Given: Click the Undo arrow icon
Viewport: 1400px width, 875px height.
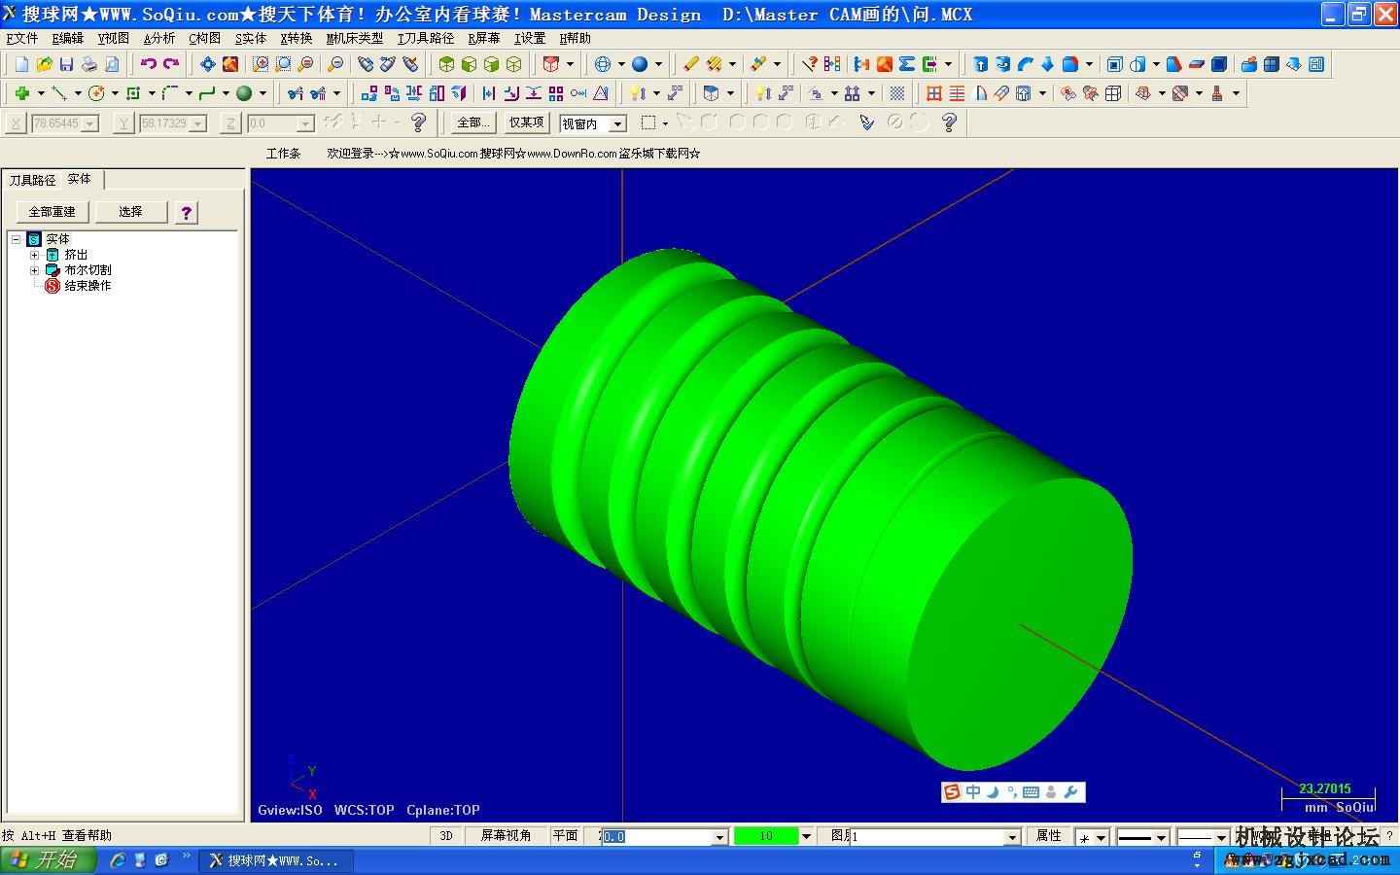Looking at the screenshot, I should point(148,64).
